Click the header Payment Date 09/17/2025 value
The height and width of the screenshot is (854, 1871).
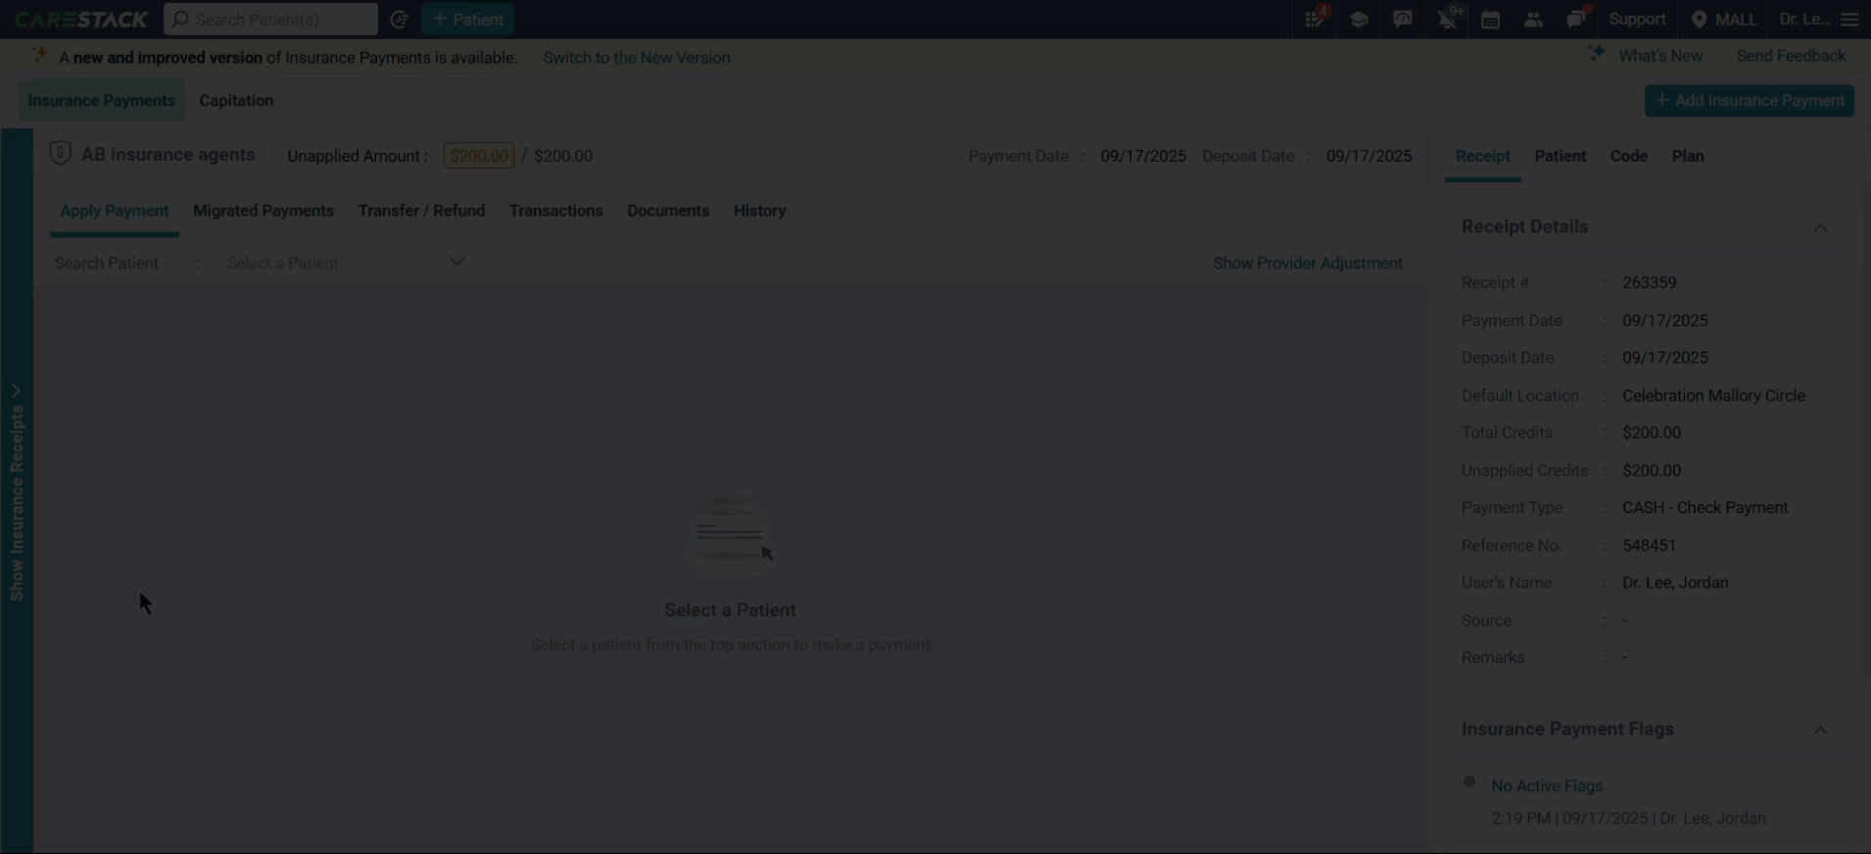[x=1143, y=157]
